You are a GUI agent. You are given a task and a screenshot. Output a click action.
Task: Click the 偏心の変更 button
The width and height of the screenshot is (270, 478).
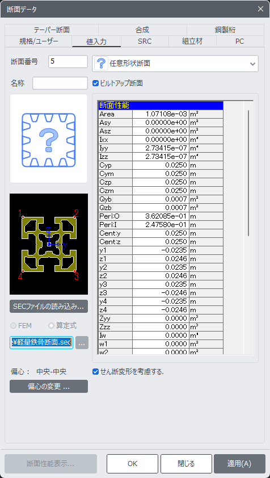pos(49,386)
